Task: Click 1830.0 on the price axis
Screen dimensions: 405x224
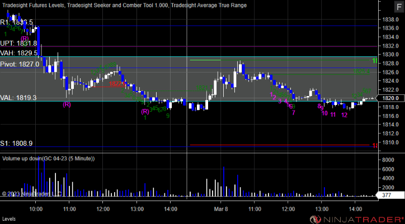Action: (x=390, y=54)
